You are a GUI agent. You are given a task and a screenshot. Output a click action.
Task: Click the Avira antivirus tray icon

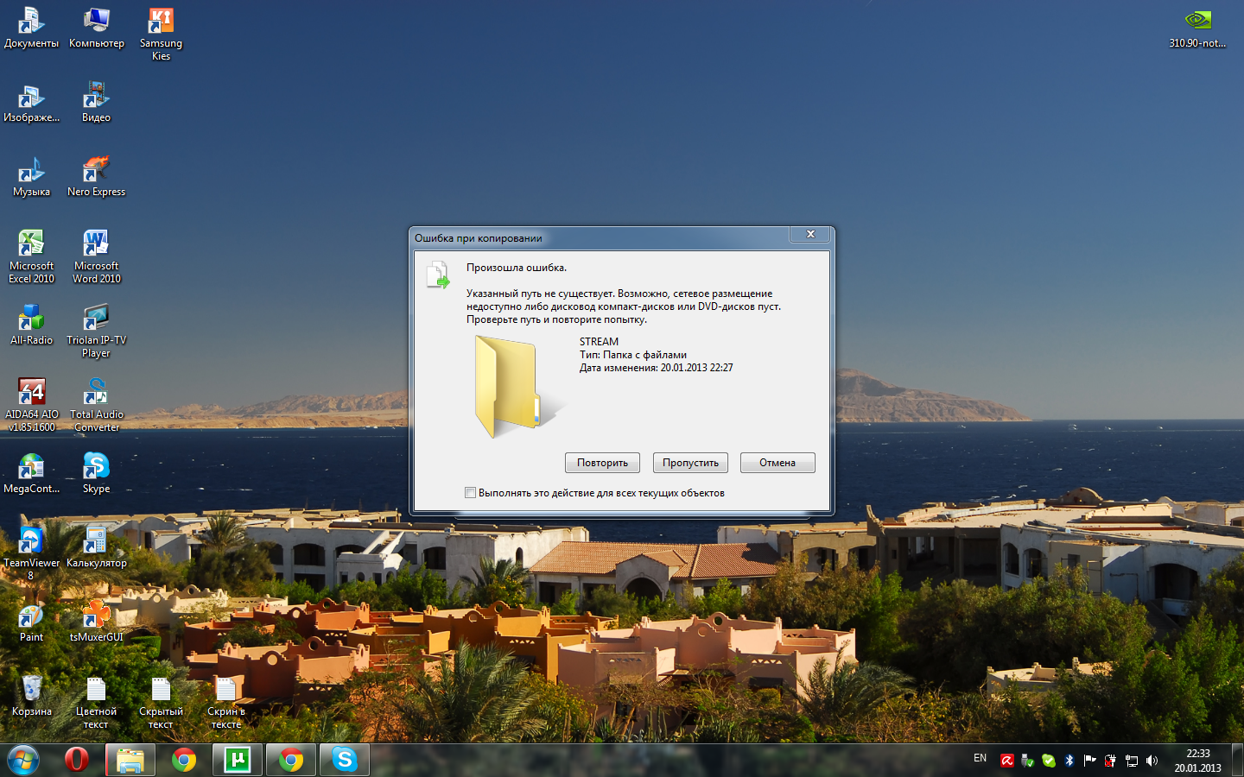1006,761
